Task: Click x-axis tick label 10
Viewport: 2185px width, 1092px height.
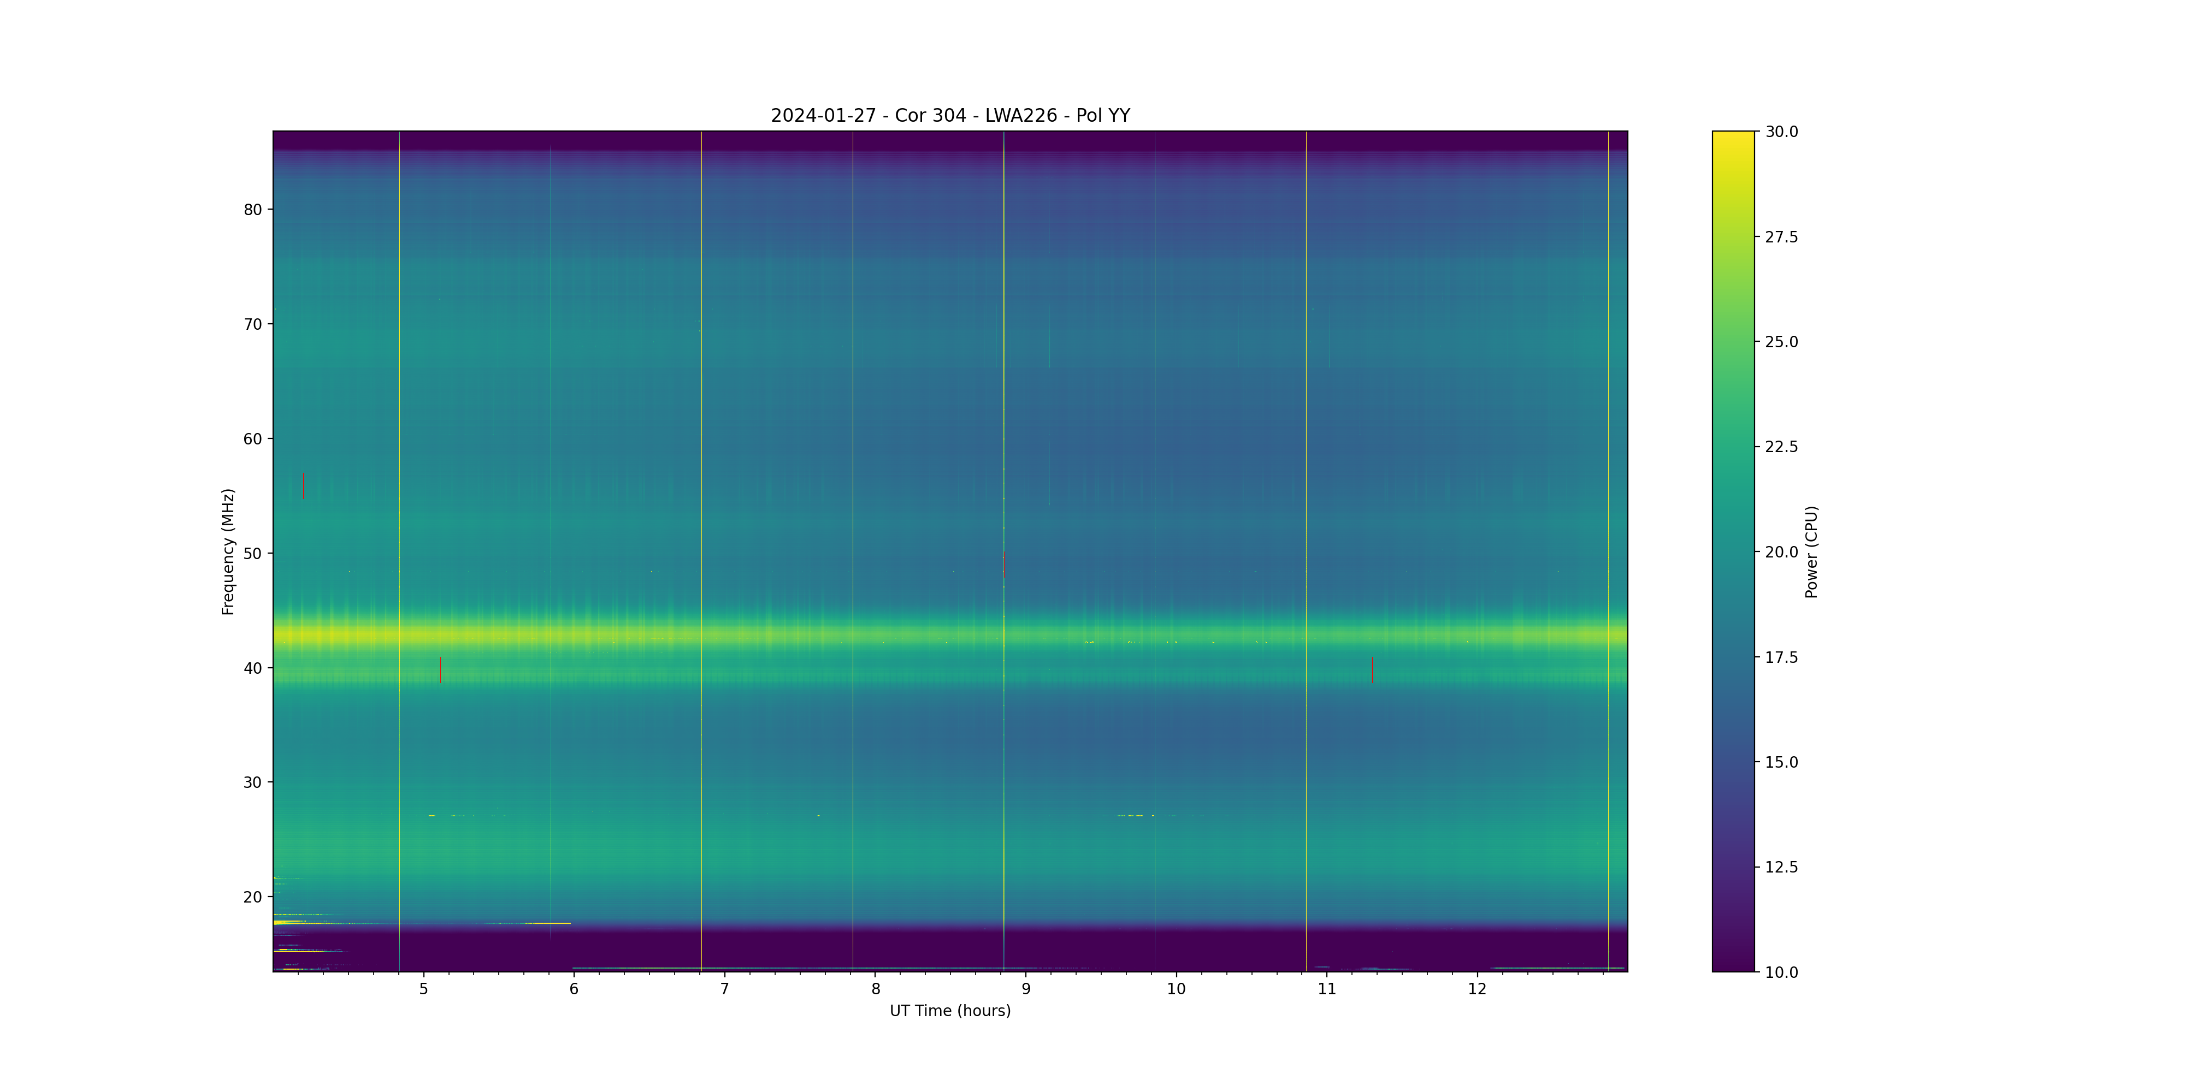Action: (x=1177, y=989)
